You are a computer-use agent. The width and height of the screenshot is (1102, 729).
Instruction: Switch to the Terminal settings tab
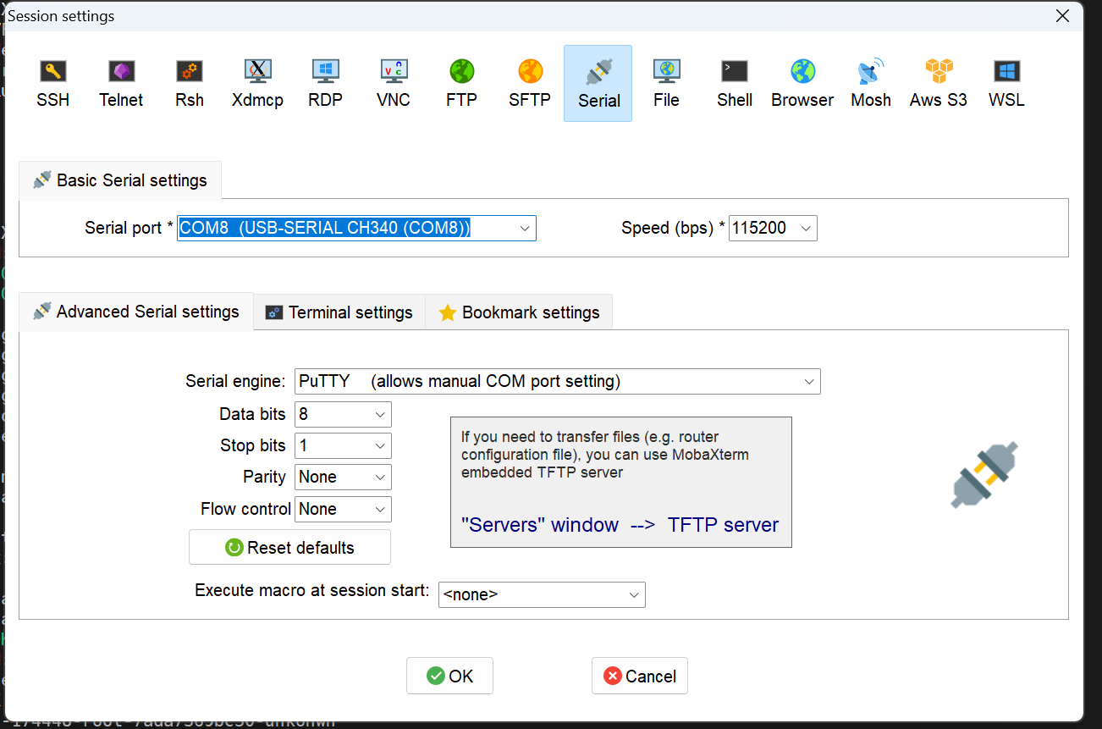click(339, 312)
